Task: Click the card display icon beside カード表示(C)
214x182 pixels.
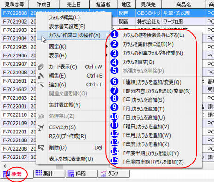Action: (41, 67)
